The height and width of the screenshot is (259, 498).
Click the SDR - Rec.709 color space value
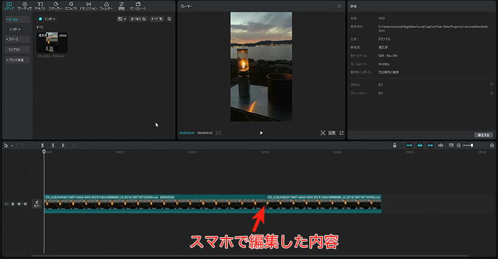coord(387,55)
